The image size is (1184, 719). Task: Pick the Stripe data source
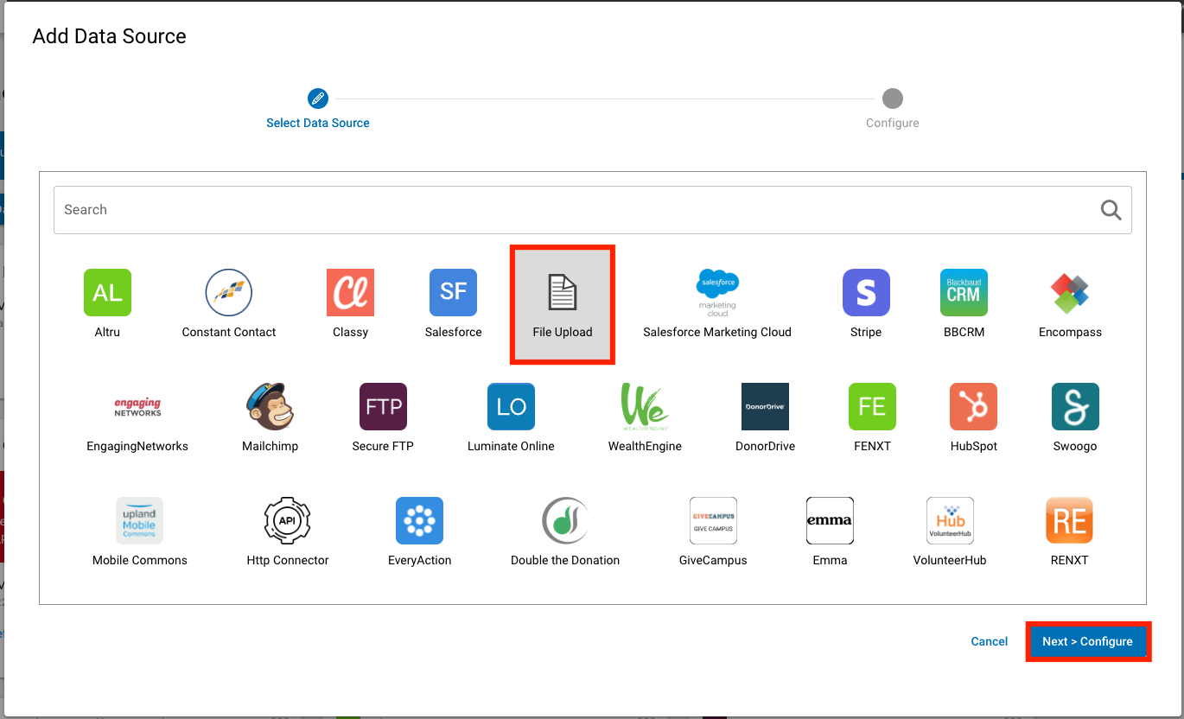[x=866, y=292]
